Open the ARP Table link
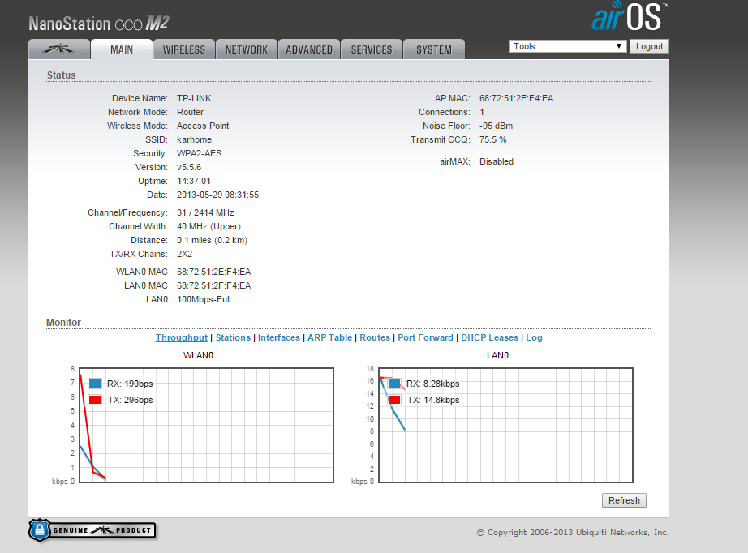748x553 pixels. (329, 337)
